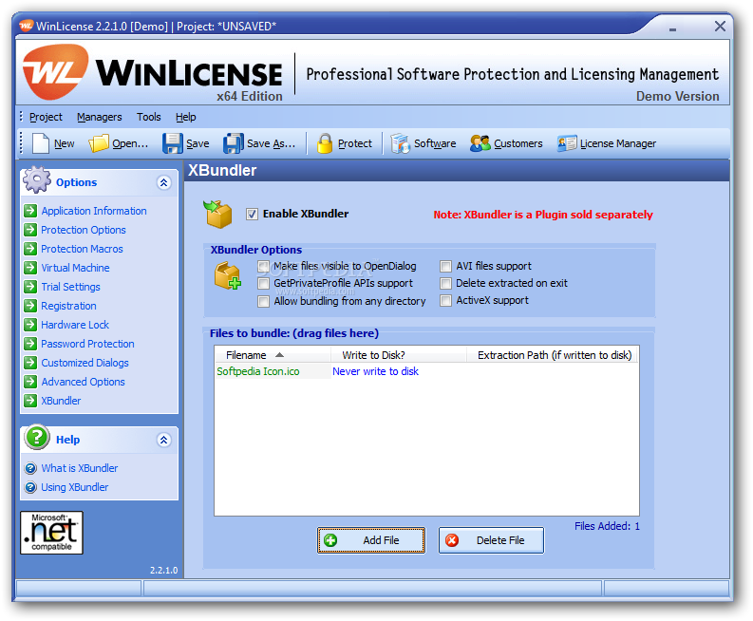The width and height of the screenshot is (753, 621).
Task: Open the Tools menu
Action: pos(149,117)
